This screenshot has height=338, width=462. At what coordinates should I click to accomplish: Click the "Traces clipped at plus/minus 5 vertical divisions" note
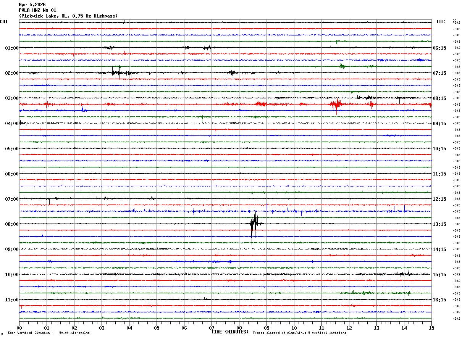[x=299, y=333]
